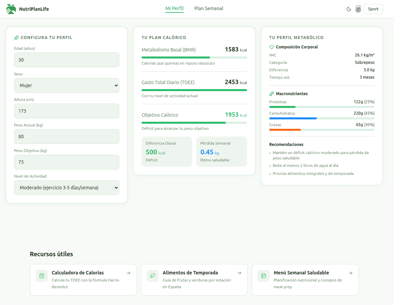Click the 1953 kcal objective value
The image size is (394, 305).
236,115
